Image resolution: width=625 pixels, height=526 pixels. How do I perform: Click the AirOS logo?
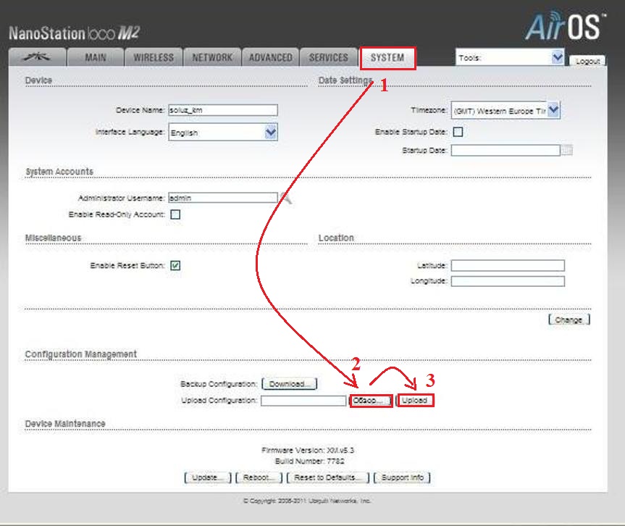(x=565, y=26)
